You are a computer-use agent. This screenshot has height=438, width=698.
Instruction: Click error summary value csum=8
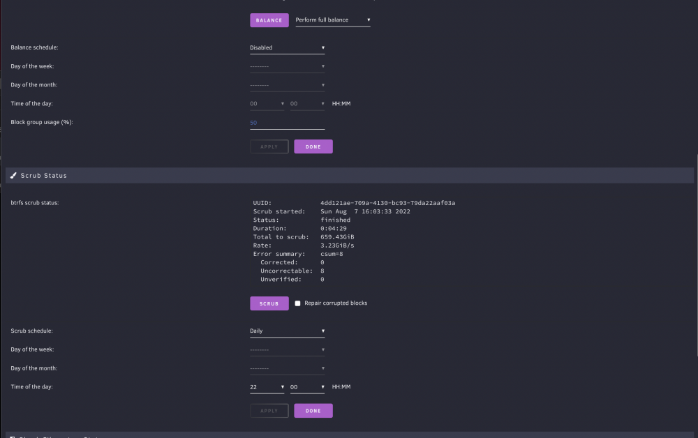click(x=332, y=253)
